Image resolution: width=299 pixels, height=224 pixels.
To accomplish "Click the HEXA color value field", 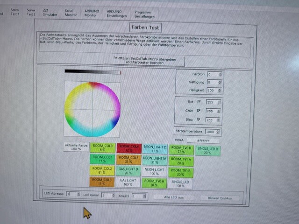I will [x=203, y=140].
